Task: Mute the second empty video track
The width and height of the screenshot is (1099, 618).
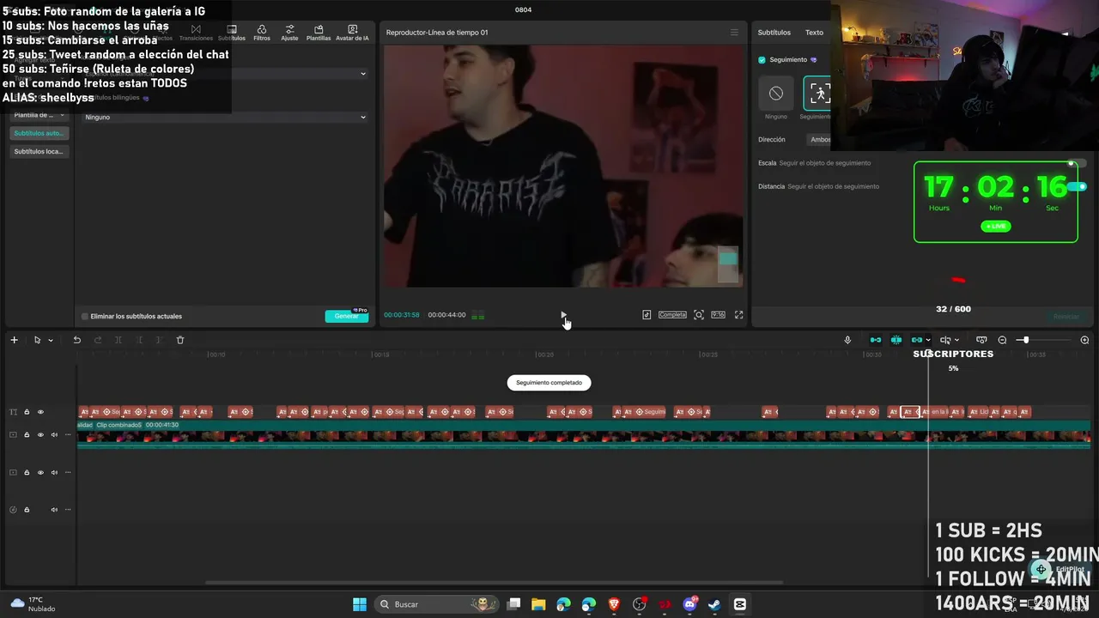Action: (54, 473)
